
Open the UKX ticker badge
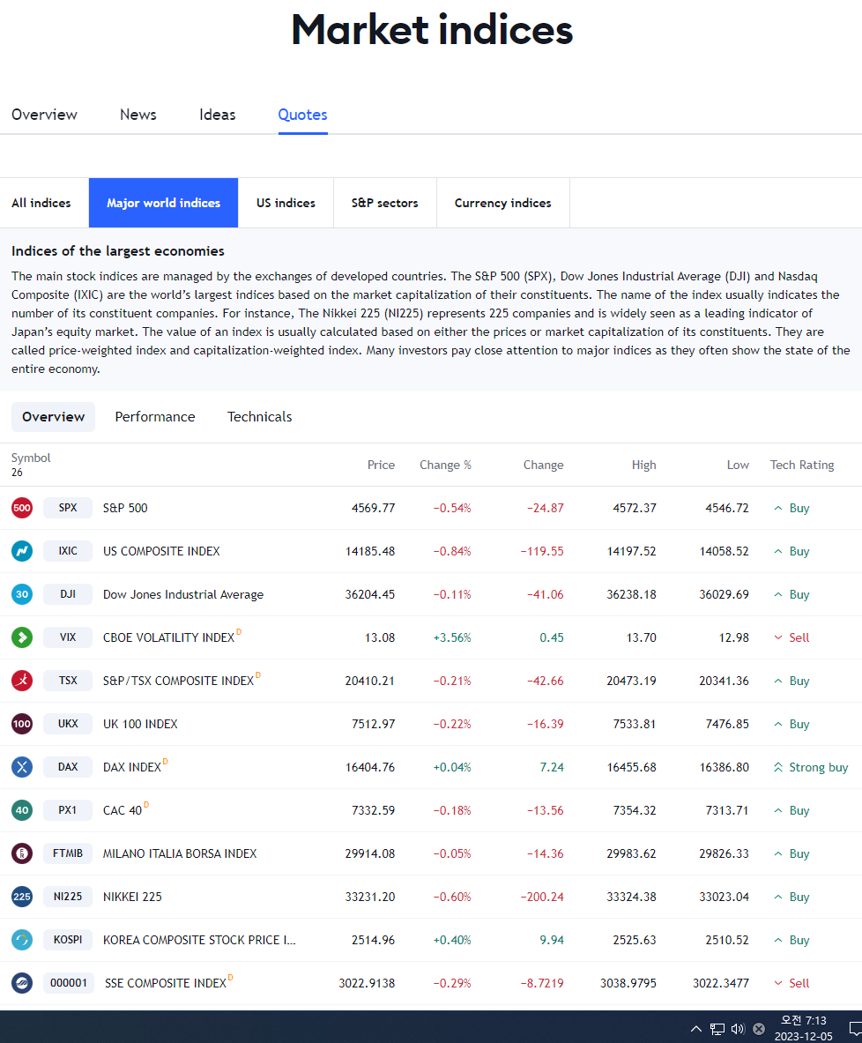click(68, 724)
